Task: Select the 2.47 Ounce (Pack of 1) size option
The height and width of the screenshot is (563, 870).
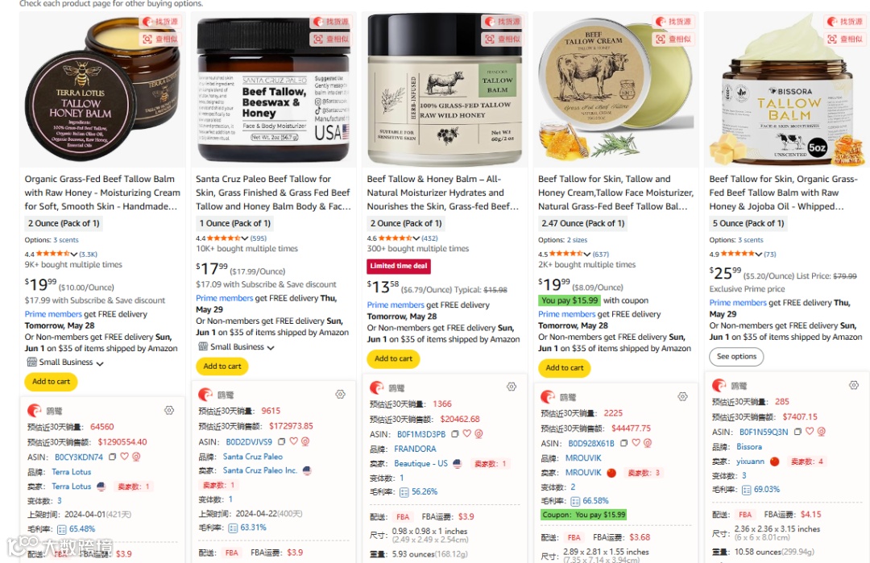Action: [582, 224]
